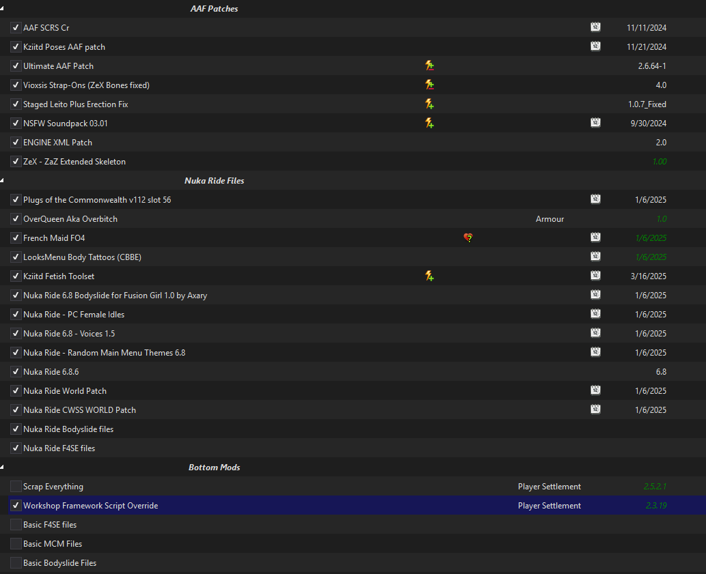Viewport: 706px width, 574px height.
Task: Click the heart question icon on French Maid FO4
Action: point(468,238)
